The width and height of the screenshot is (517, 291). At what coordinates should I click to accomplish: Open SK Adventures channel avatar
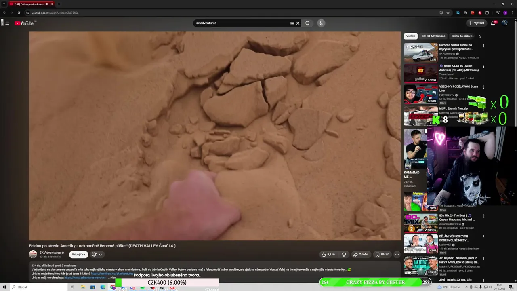(x=33, y=254)
